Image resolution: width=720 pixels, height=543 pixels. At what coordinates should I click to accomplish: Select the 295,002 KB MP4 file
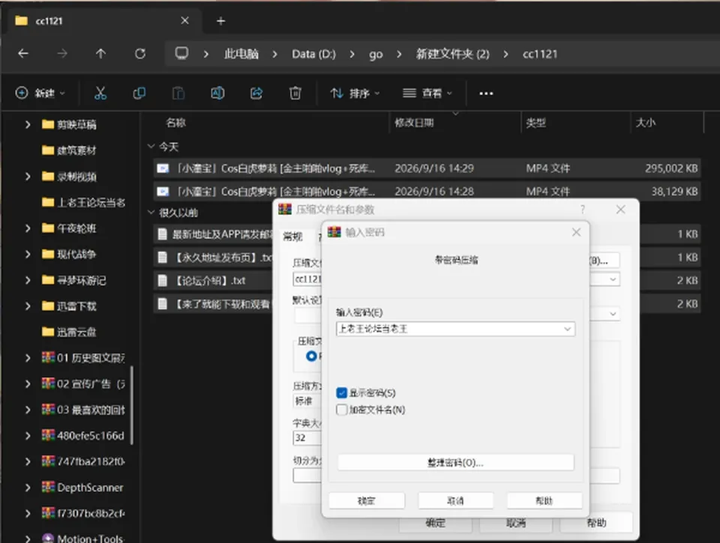point(427,169)
